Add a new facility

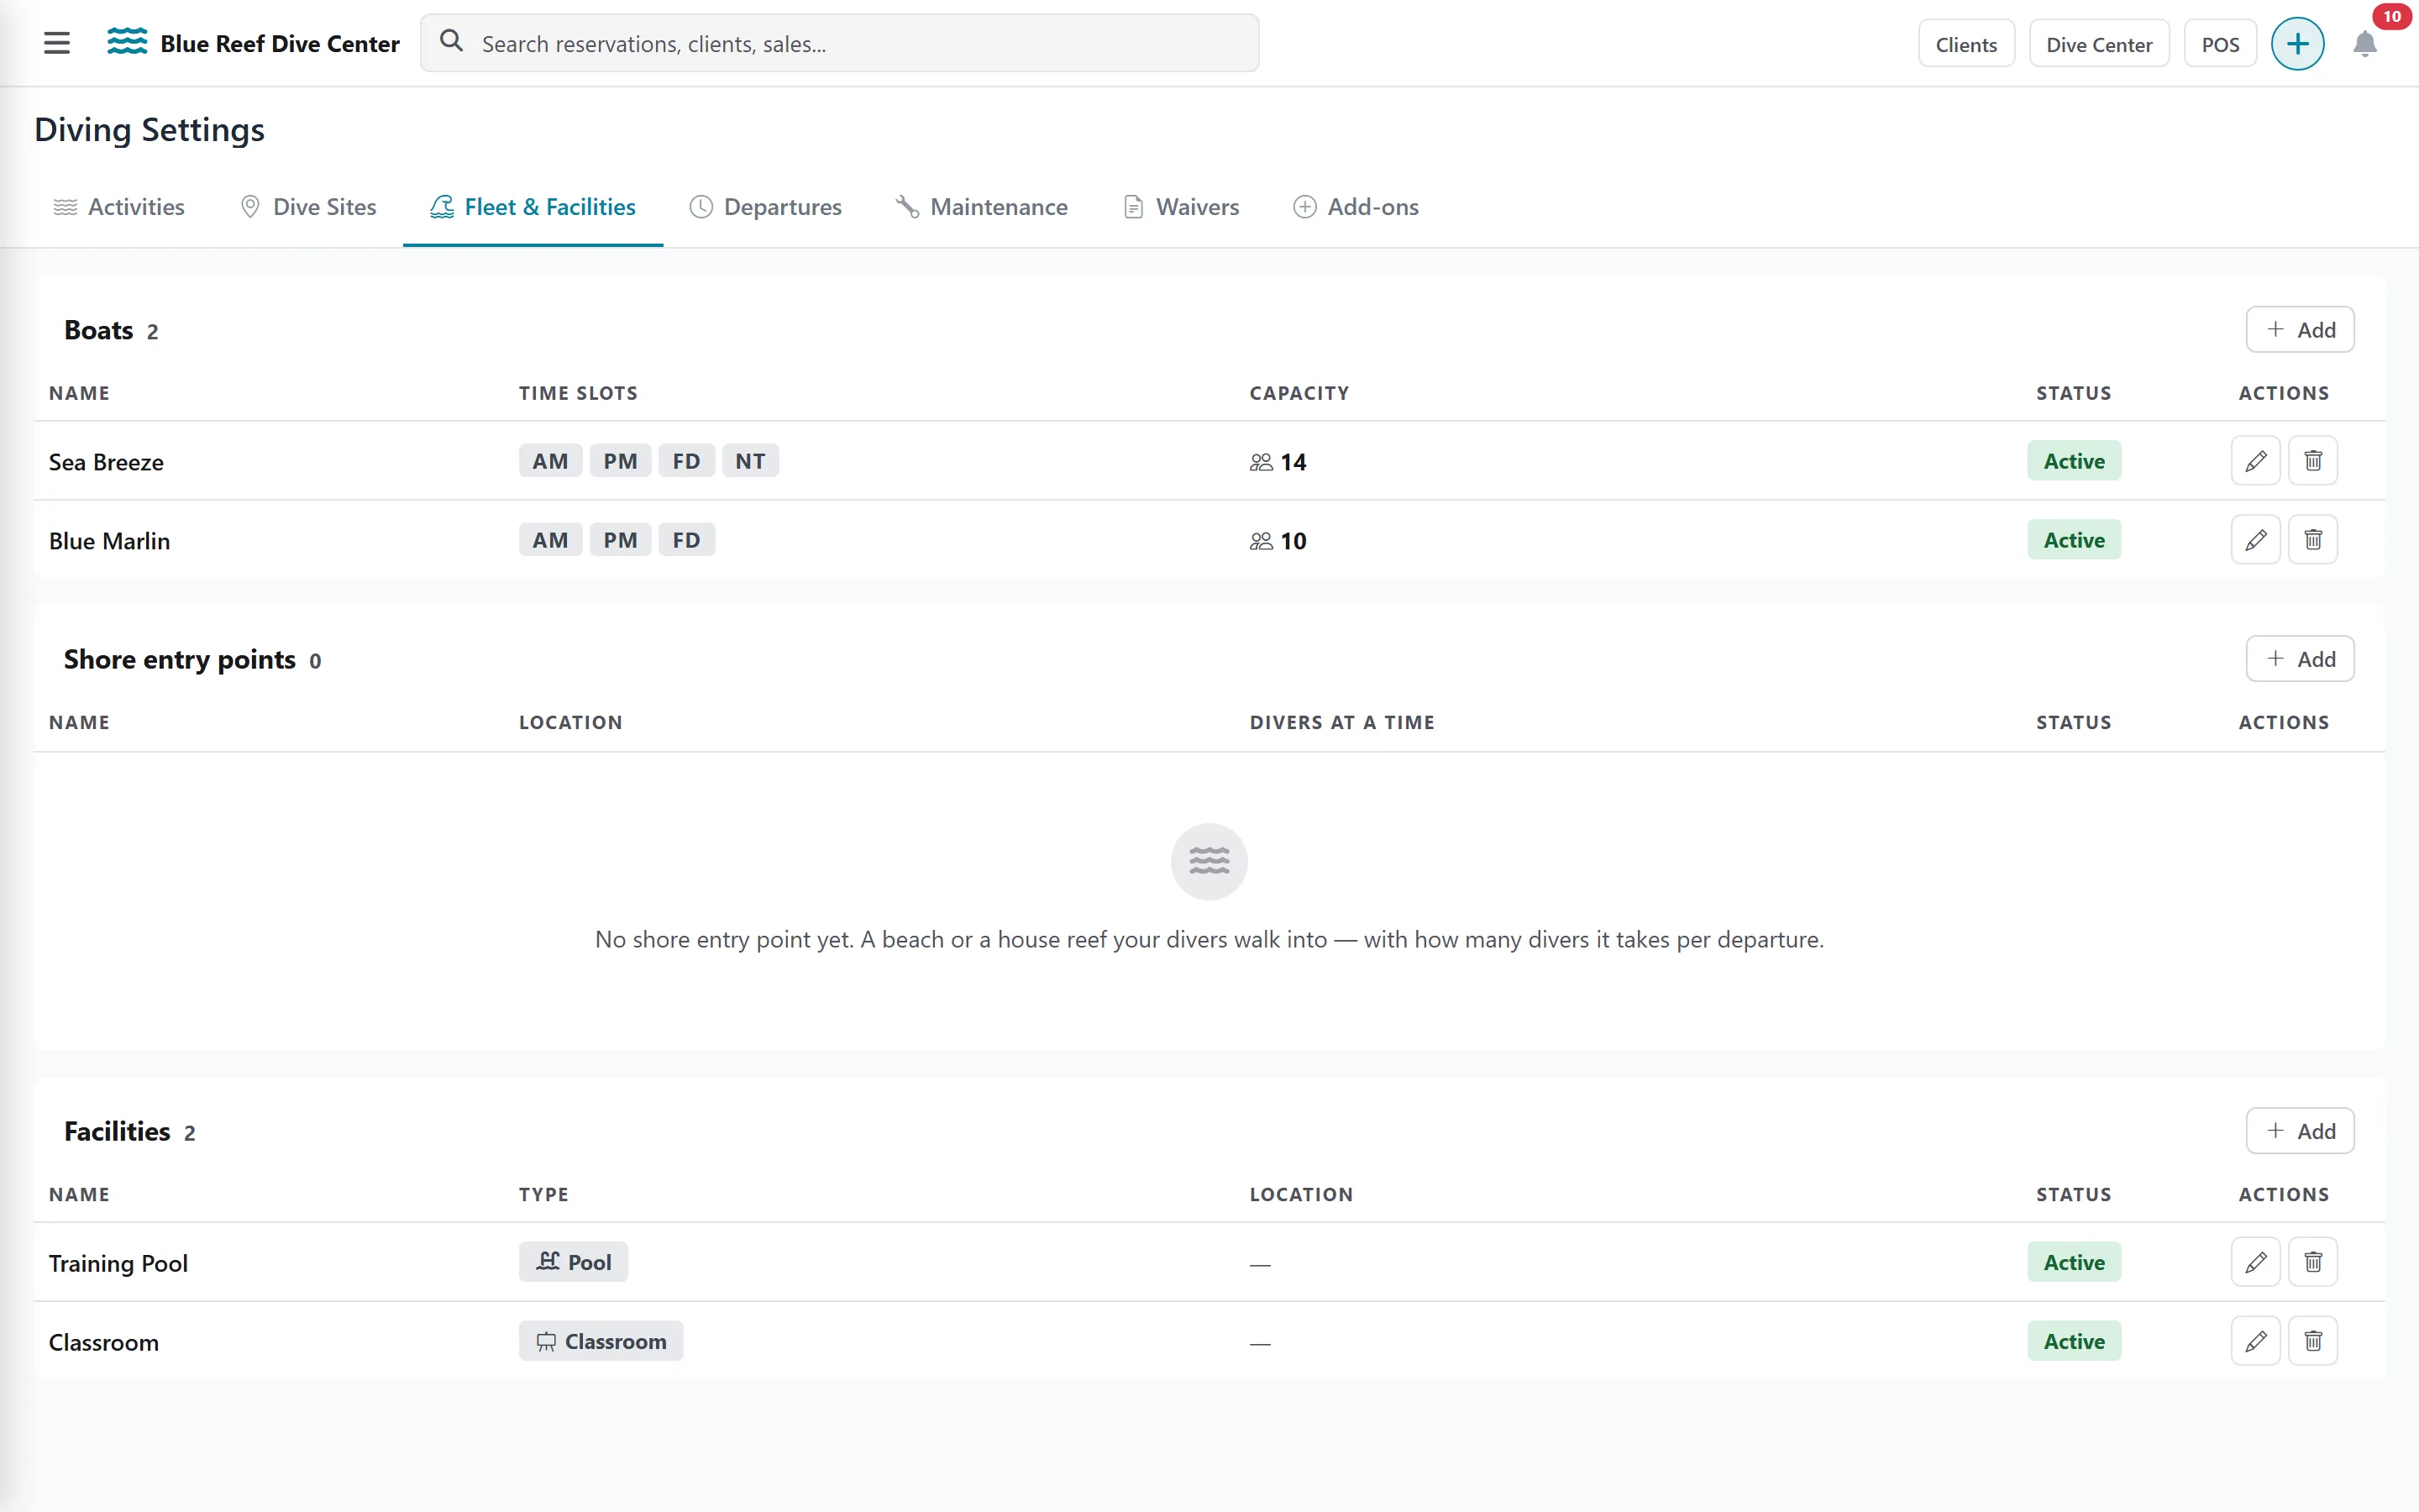click(2299, 1131)
